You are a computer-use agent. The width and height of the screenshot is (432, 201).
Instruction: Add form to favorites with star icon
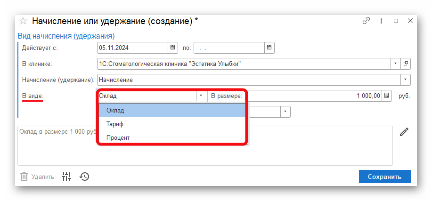point(23,21)
